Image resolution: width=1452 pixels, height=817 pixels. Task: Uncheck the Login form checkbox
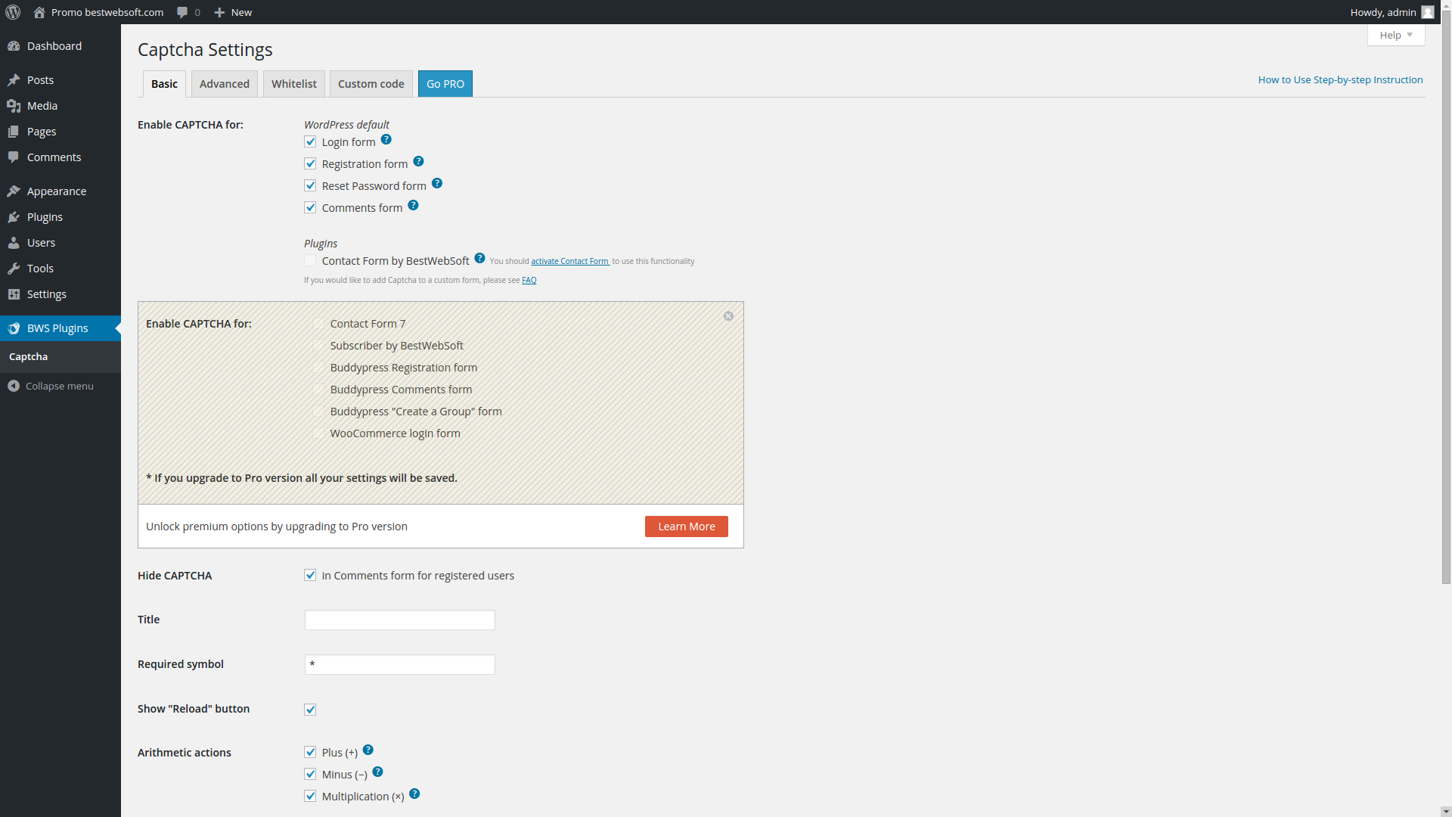click(310, 141)
